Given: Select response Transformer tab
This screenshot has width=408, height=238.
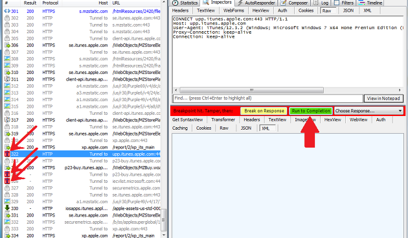Looking at the screenshot, I should (x=223, y=120).
